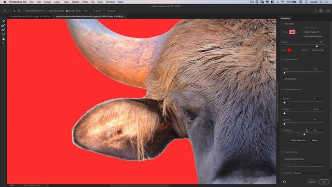Switch to the first document tab
The image size is (332, 187).
click(x=31, y=16)
